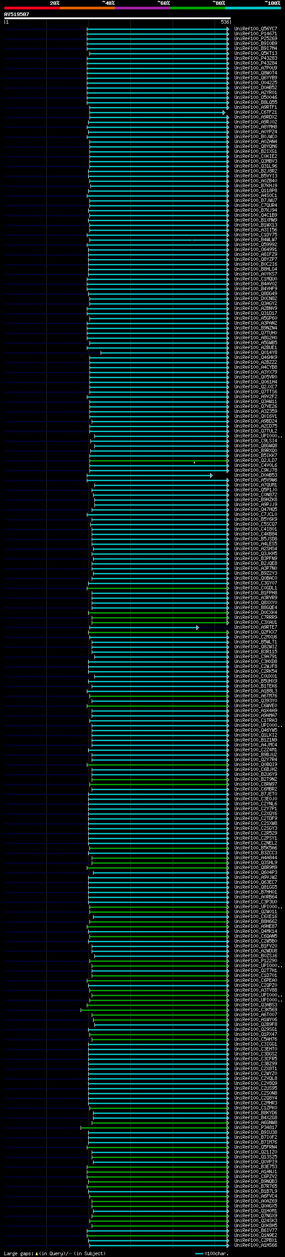This screenshot has height=1257, width=285.
Task: Click the white query sequence bar
Action: point(118,19)
